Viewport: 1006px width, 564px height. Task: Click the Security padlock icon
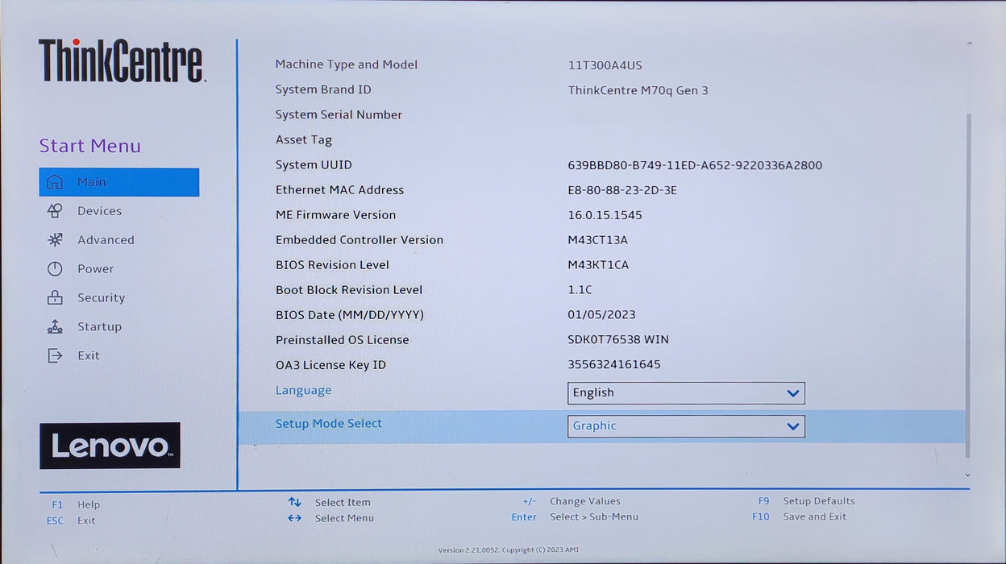coord(55,297)
